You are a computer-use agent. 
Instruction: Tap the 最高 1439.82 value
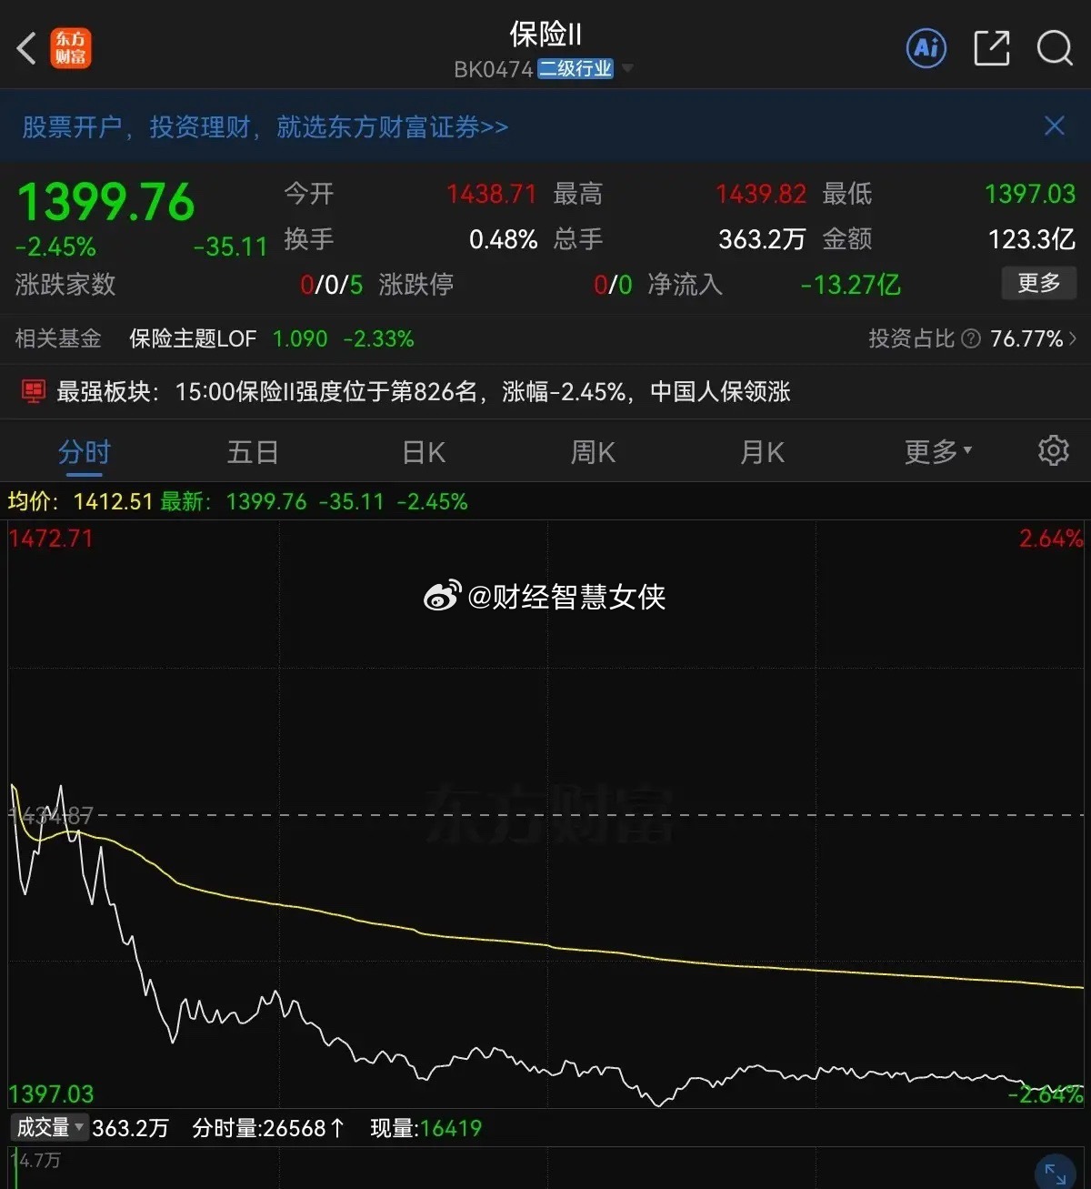[761, 194]
